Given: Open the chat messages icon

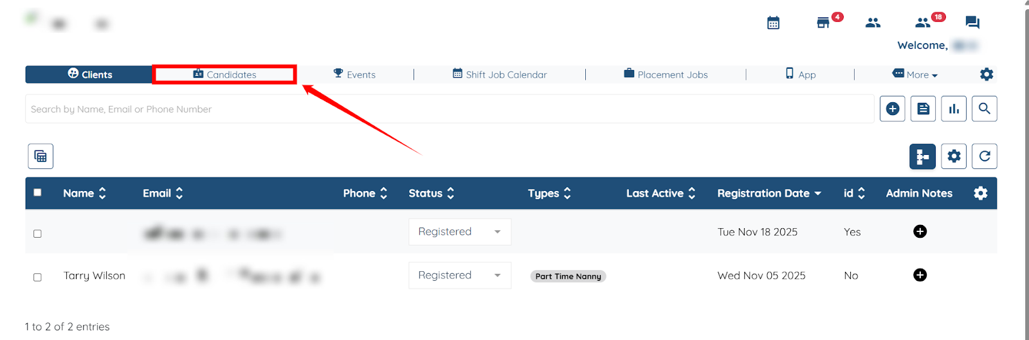Looking at the screenshot, I should pyautogui.click(x=972, y=23).
